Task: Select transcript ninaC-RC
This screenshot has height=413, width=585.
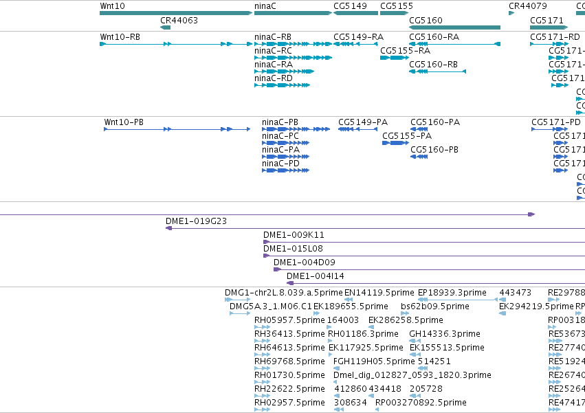Action: coord(294,58)
